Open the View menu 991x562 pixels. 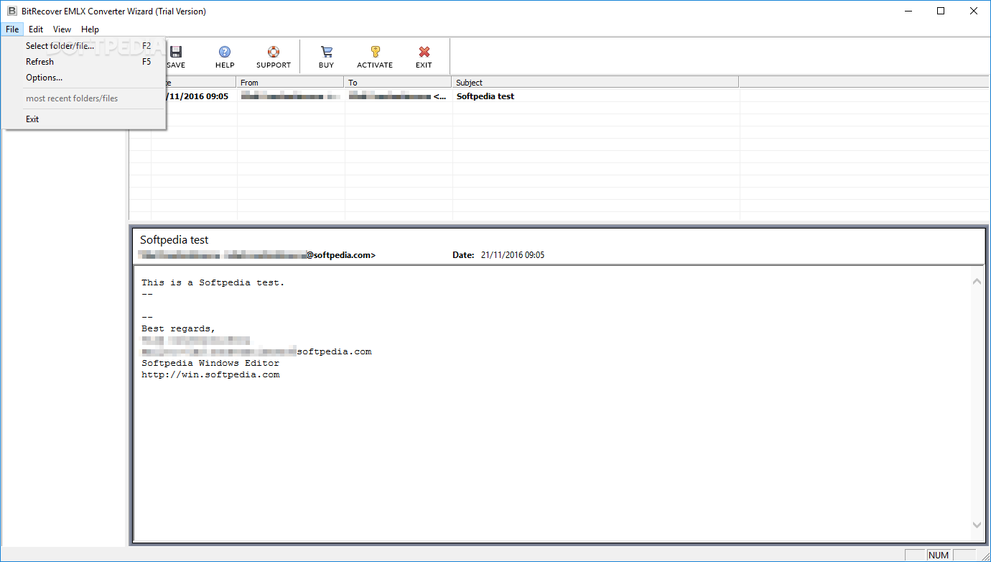[62, 29]
